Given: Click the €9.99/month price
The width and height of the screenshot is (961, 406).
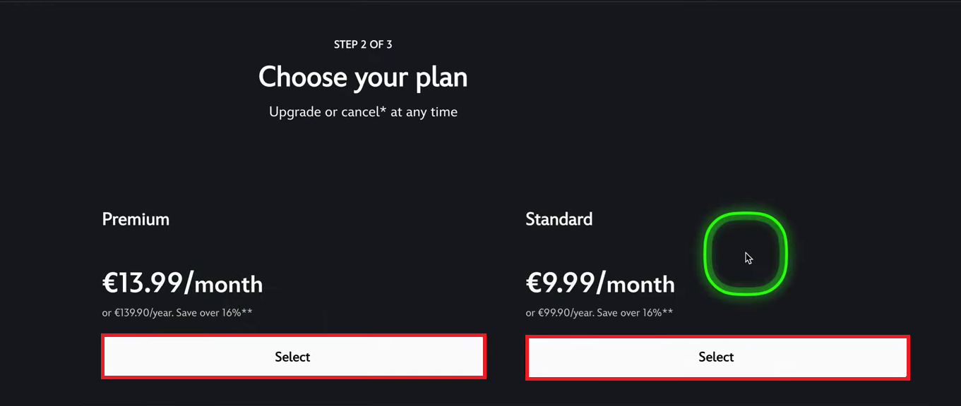Looking at the screenshot, I should [600, 283].
